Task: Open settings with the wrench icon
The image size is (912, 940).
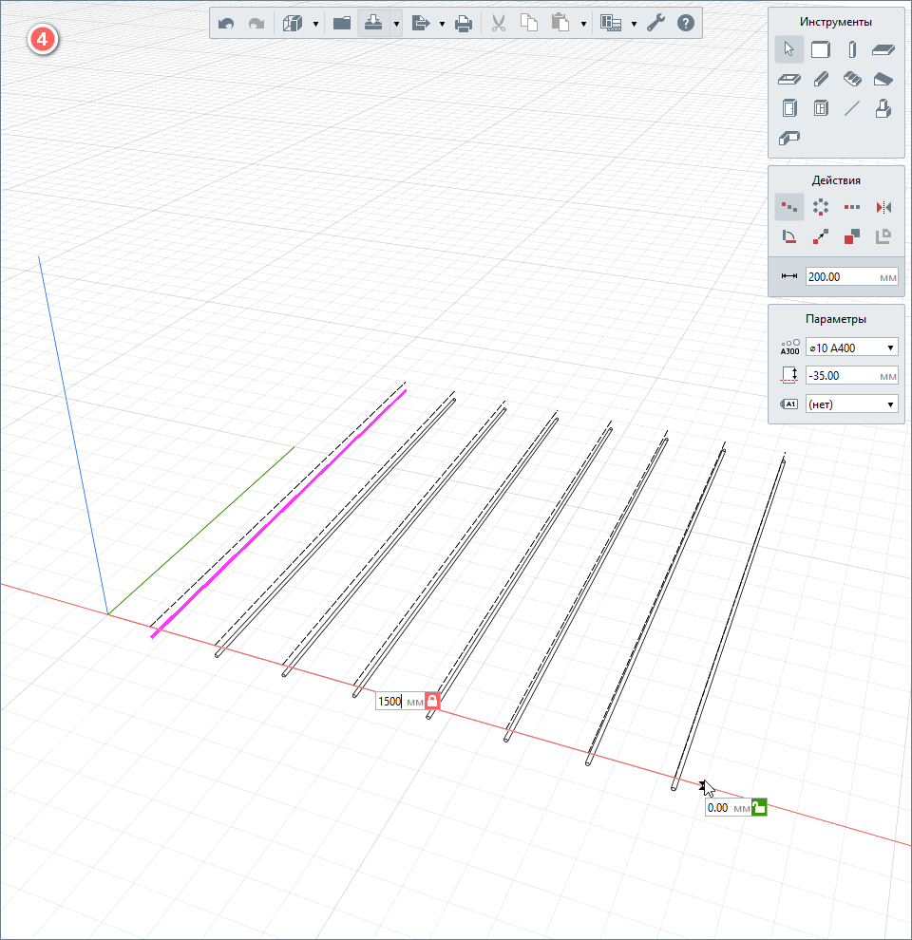Action: [655, 24]
